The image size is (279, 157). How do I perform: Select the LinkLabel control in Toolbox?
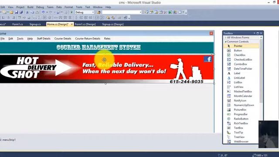pyautogui.click(x=241, y=78)
